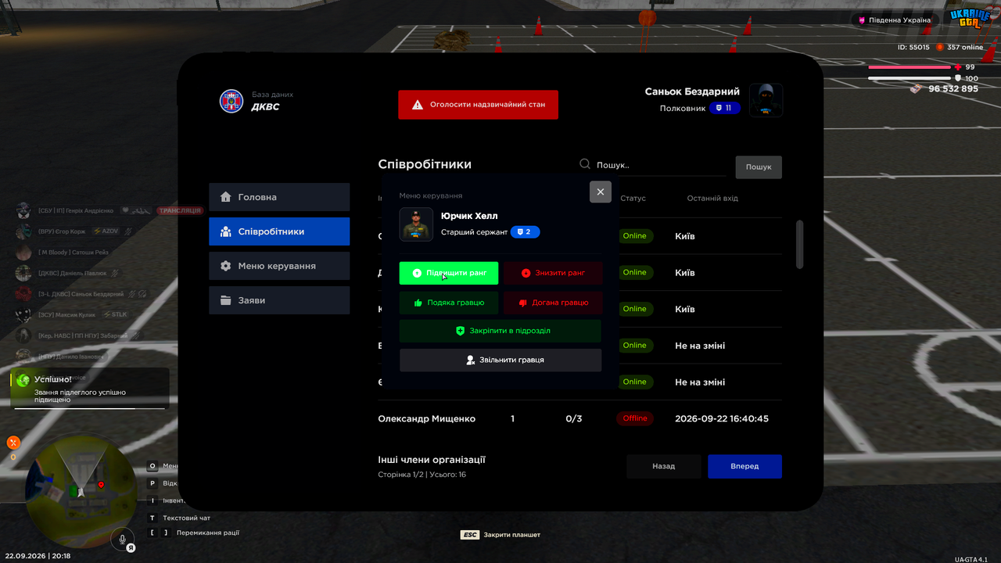
Task: Click Звільнити гравця to dismiss the player
Action: pos(500,360)
